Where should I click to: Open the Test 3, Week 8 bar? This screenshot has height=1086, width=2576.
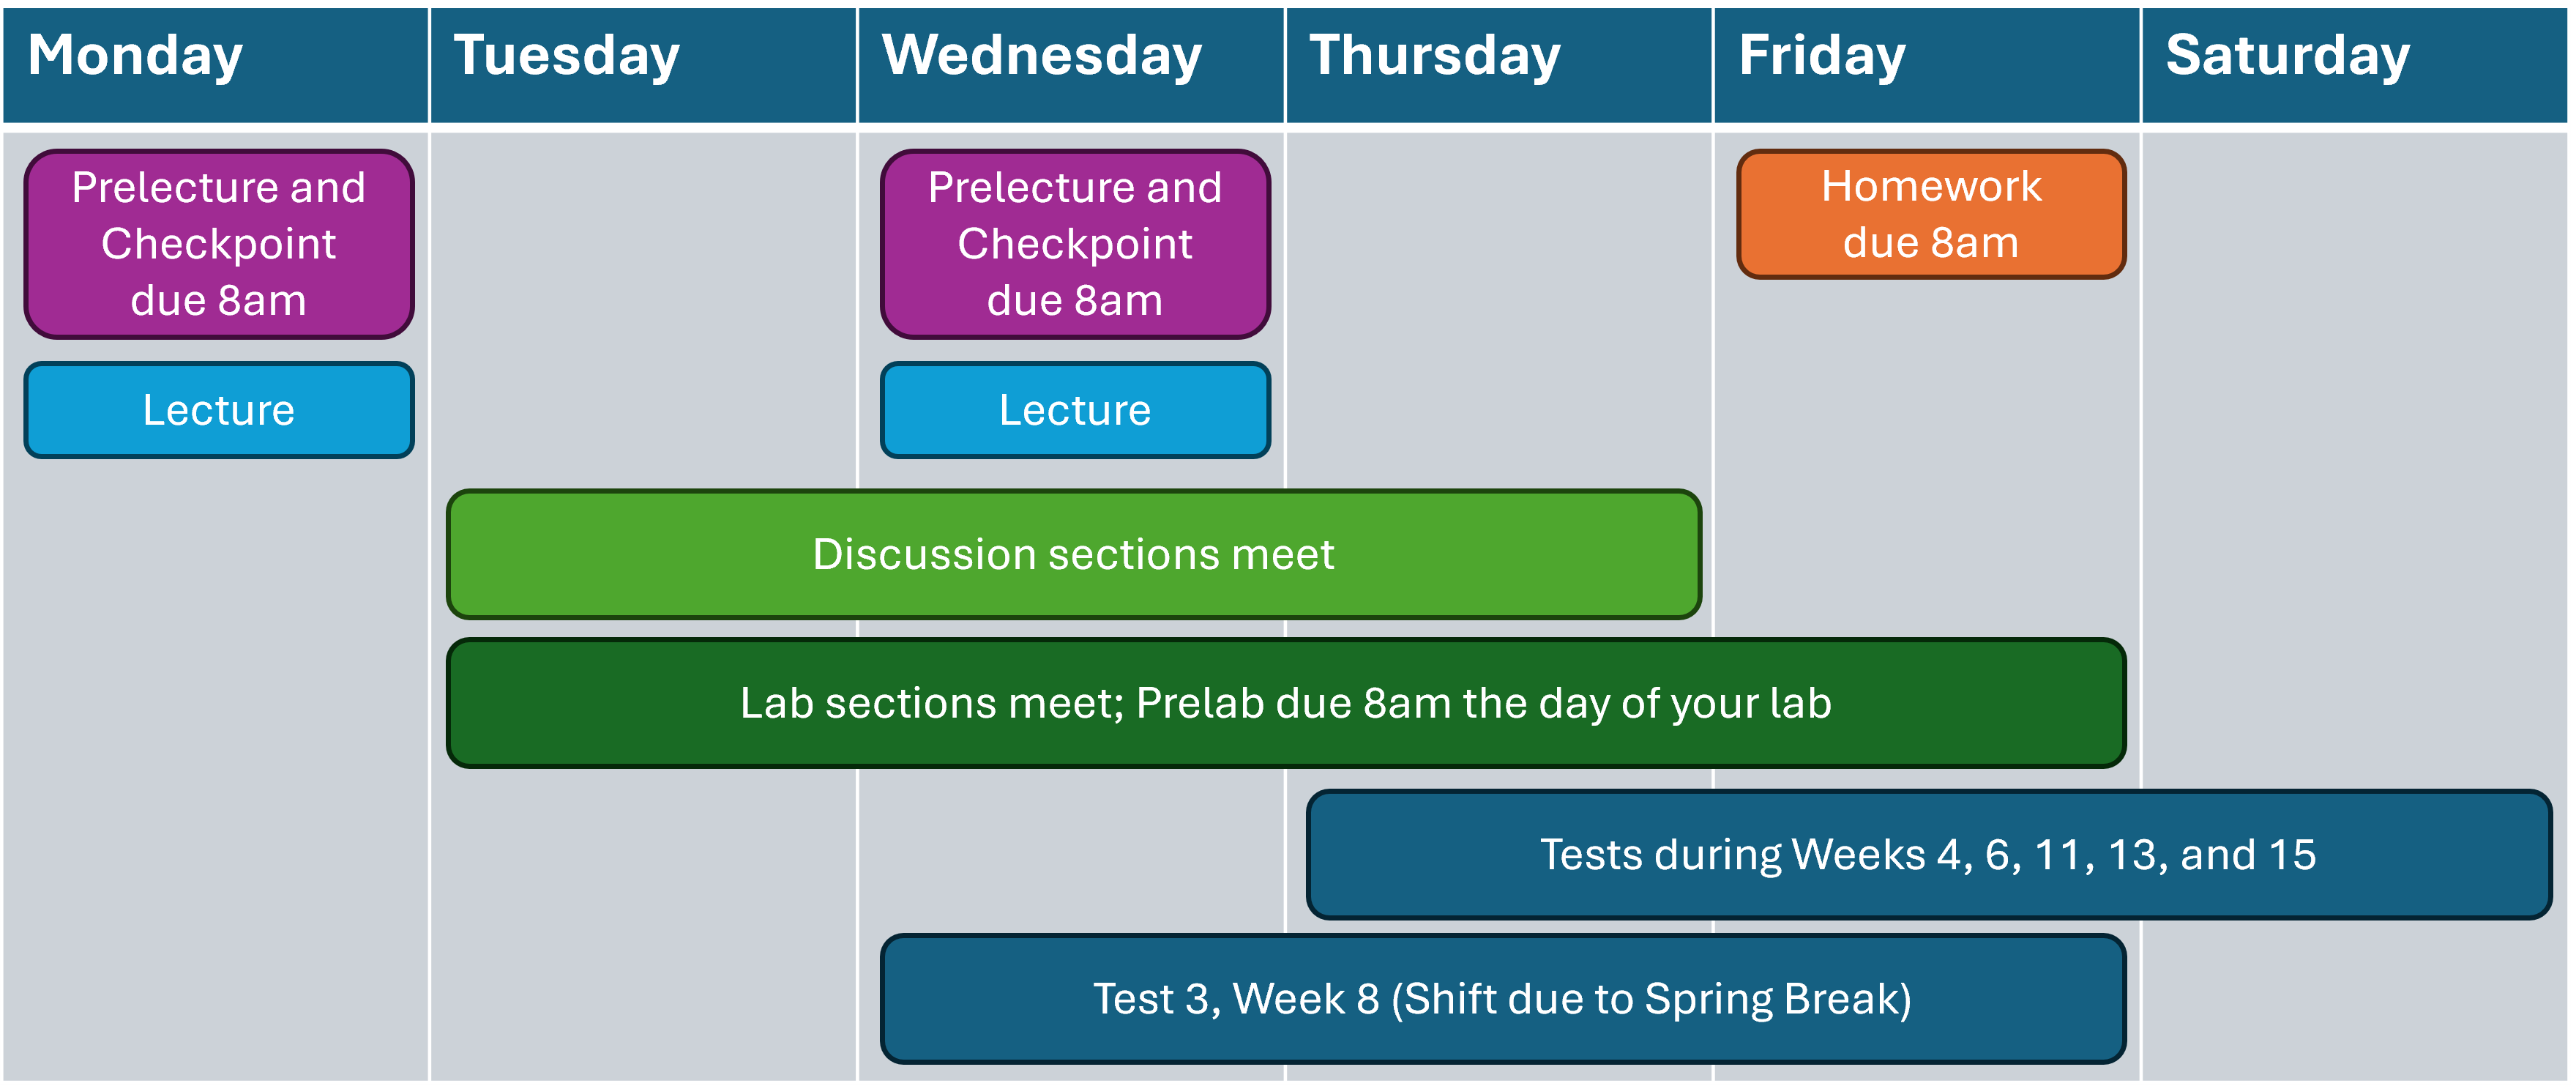click(x=1502, y=998)
